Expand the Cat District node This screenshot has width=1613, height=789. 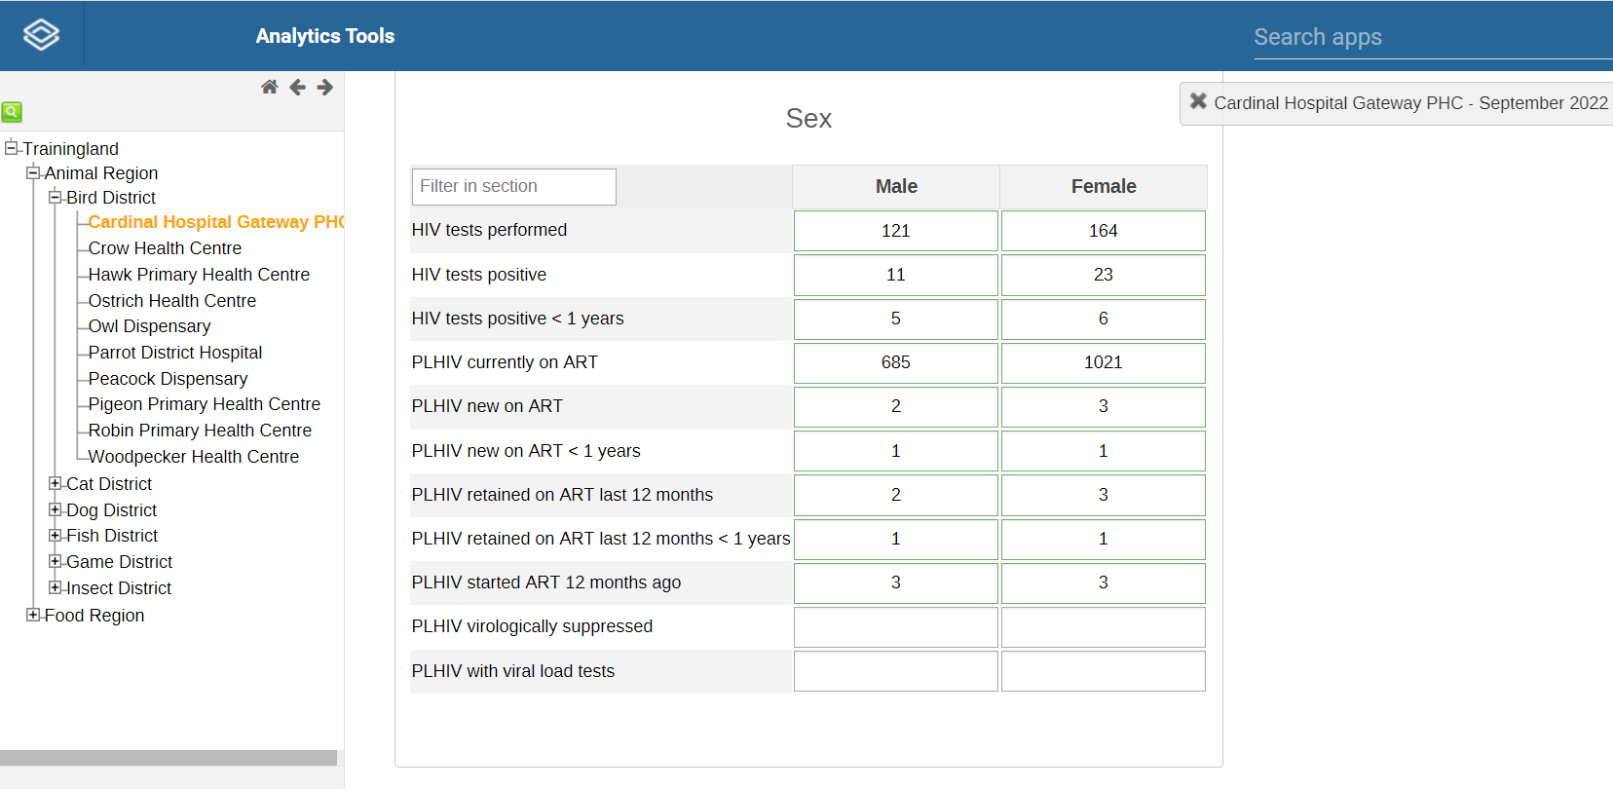[56, 483]
